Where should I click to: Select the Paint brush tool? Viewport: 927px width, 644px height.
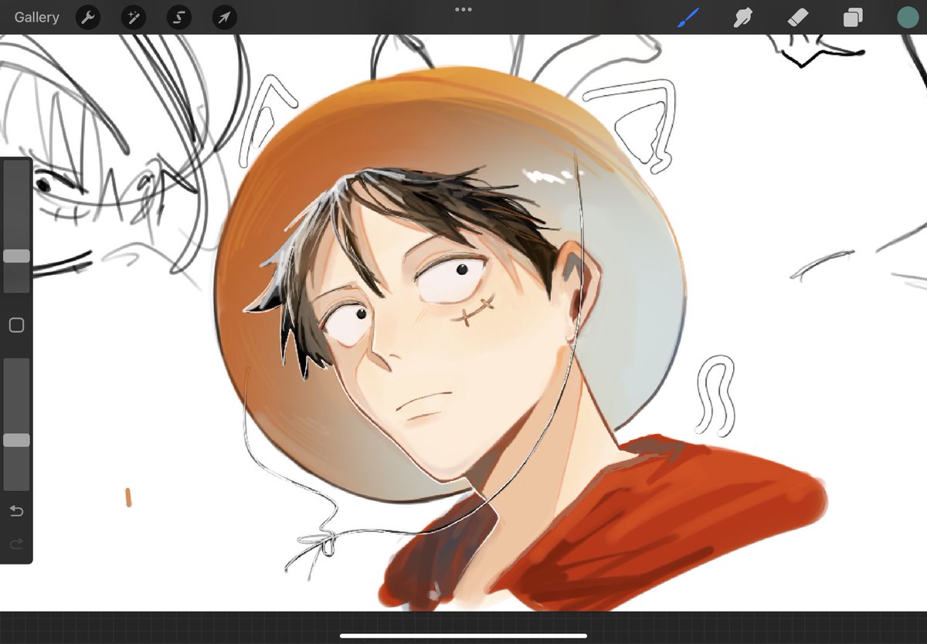[x=688, y=17]
